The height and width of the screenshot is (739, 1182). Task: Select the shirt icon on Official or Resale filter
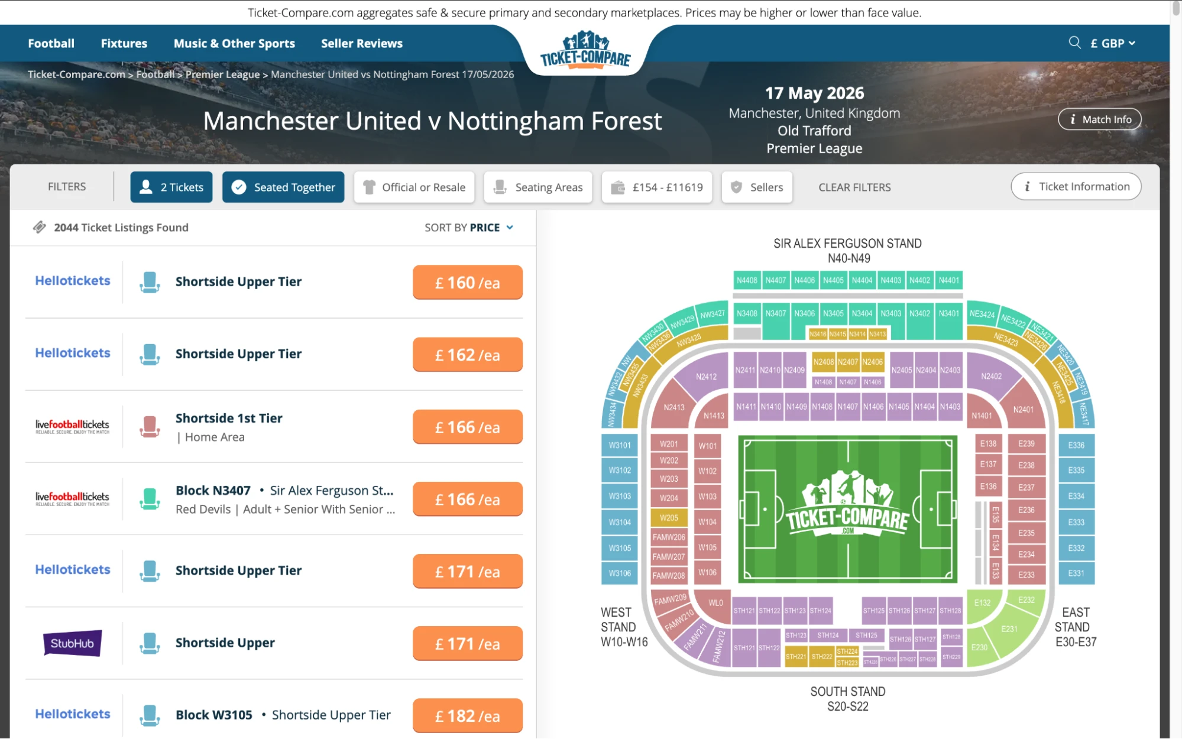tap(370, 187)
